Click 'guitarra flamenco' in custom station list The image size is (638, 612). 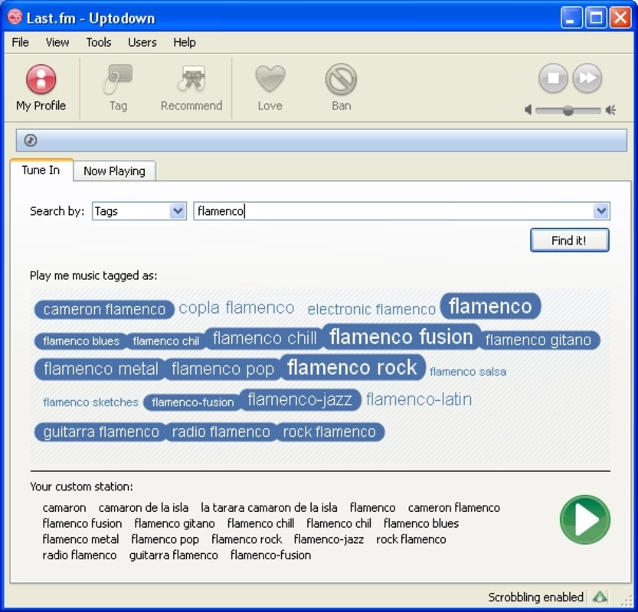[x=174, y=555]
